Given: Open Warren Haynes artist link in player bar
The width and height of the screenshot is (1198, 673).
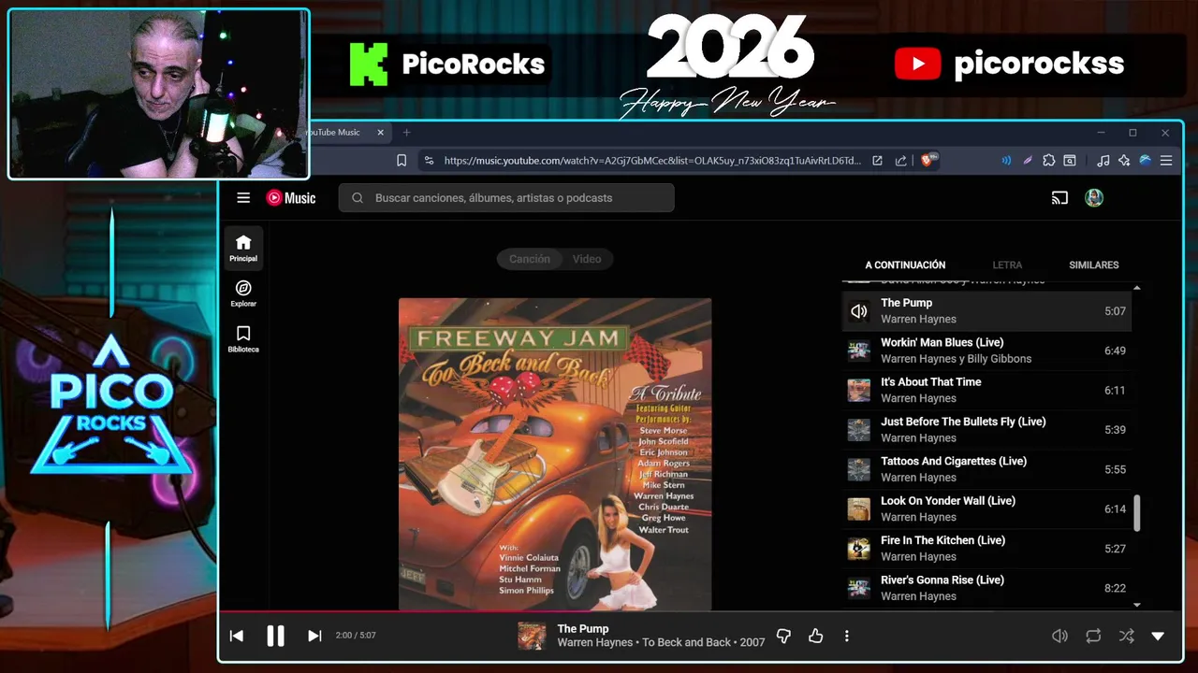Looking at the screenshot, I should [x=595, y=643].
